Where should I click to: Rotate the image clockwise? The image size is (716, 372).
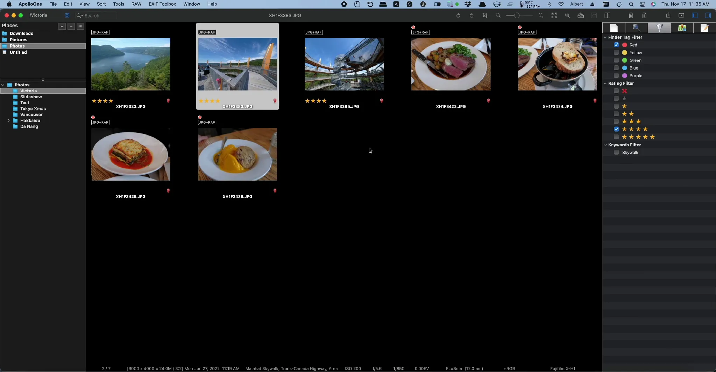472,15
